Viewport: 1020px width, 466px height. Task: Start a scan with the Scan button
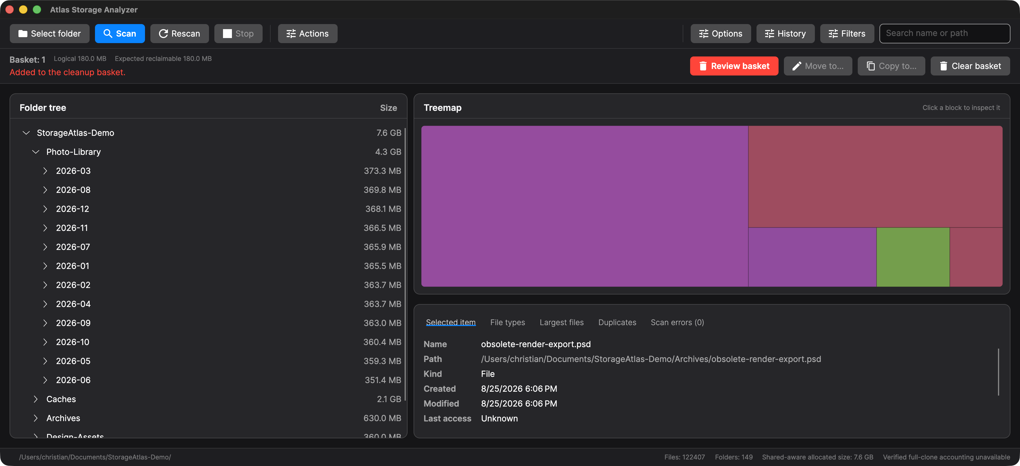[120, 34]
